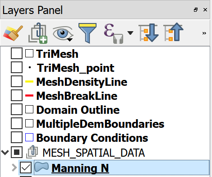The height and width of the screenshot is (177, 212).
Task: Select the MESH_SPATIAL_DATA group name
Action: [94, 153]
